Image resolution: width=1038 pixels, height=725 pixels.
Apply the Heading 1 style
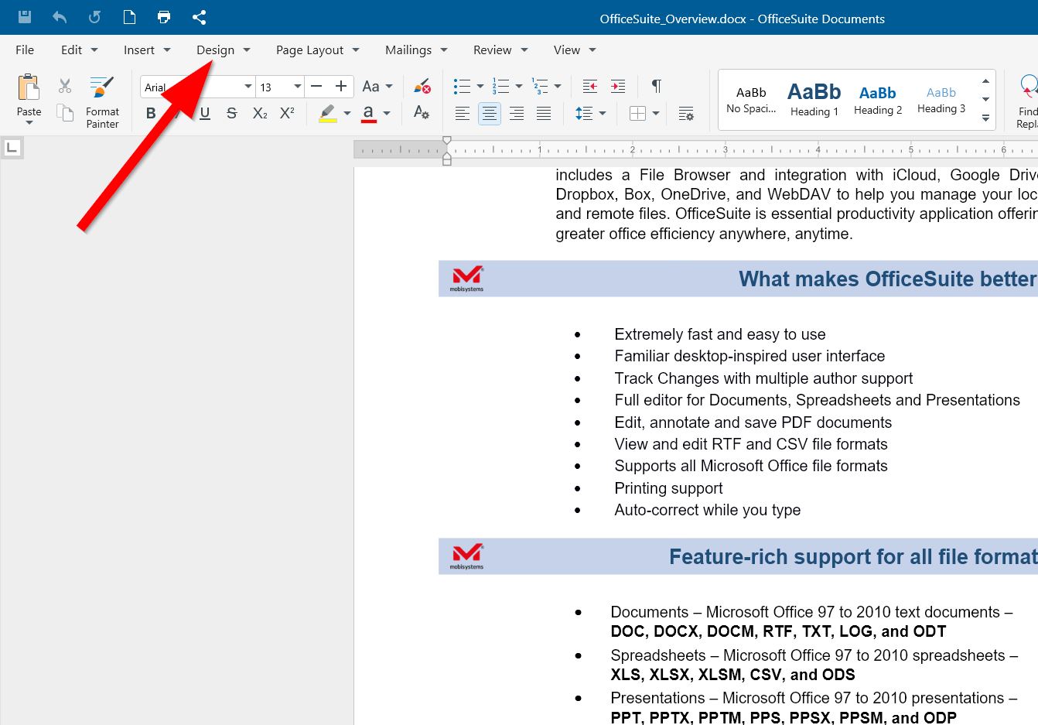click(814, 100)
